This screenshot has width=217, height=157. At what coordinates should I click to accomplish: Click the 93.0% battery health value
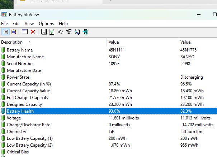click(114, 111)
